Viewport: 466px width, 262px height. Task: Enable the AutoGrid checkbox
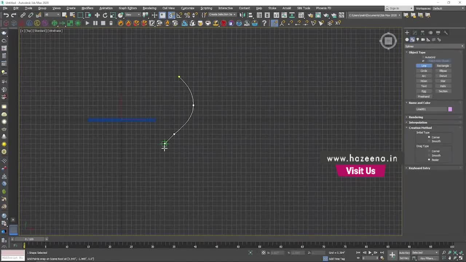click(x=423, y=57)
